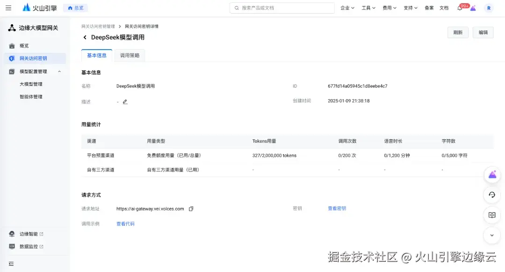Click the 编辑 button
The image size is (505, 272).
coord(483,33)
